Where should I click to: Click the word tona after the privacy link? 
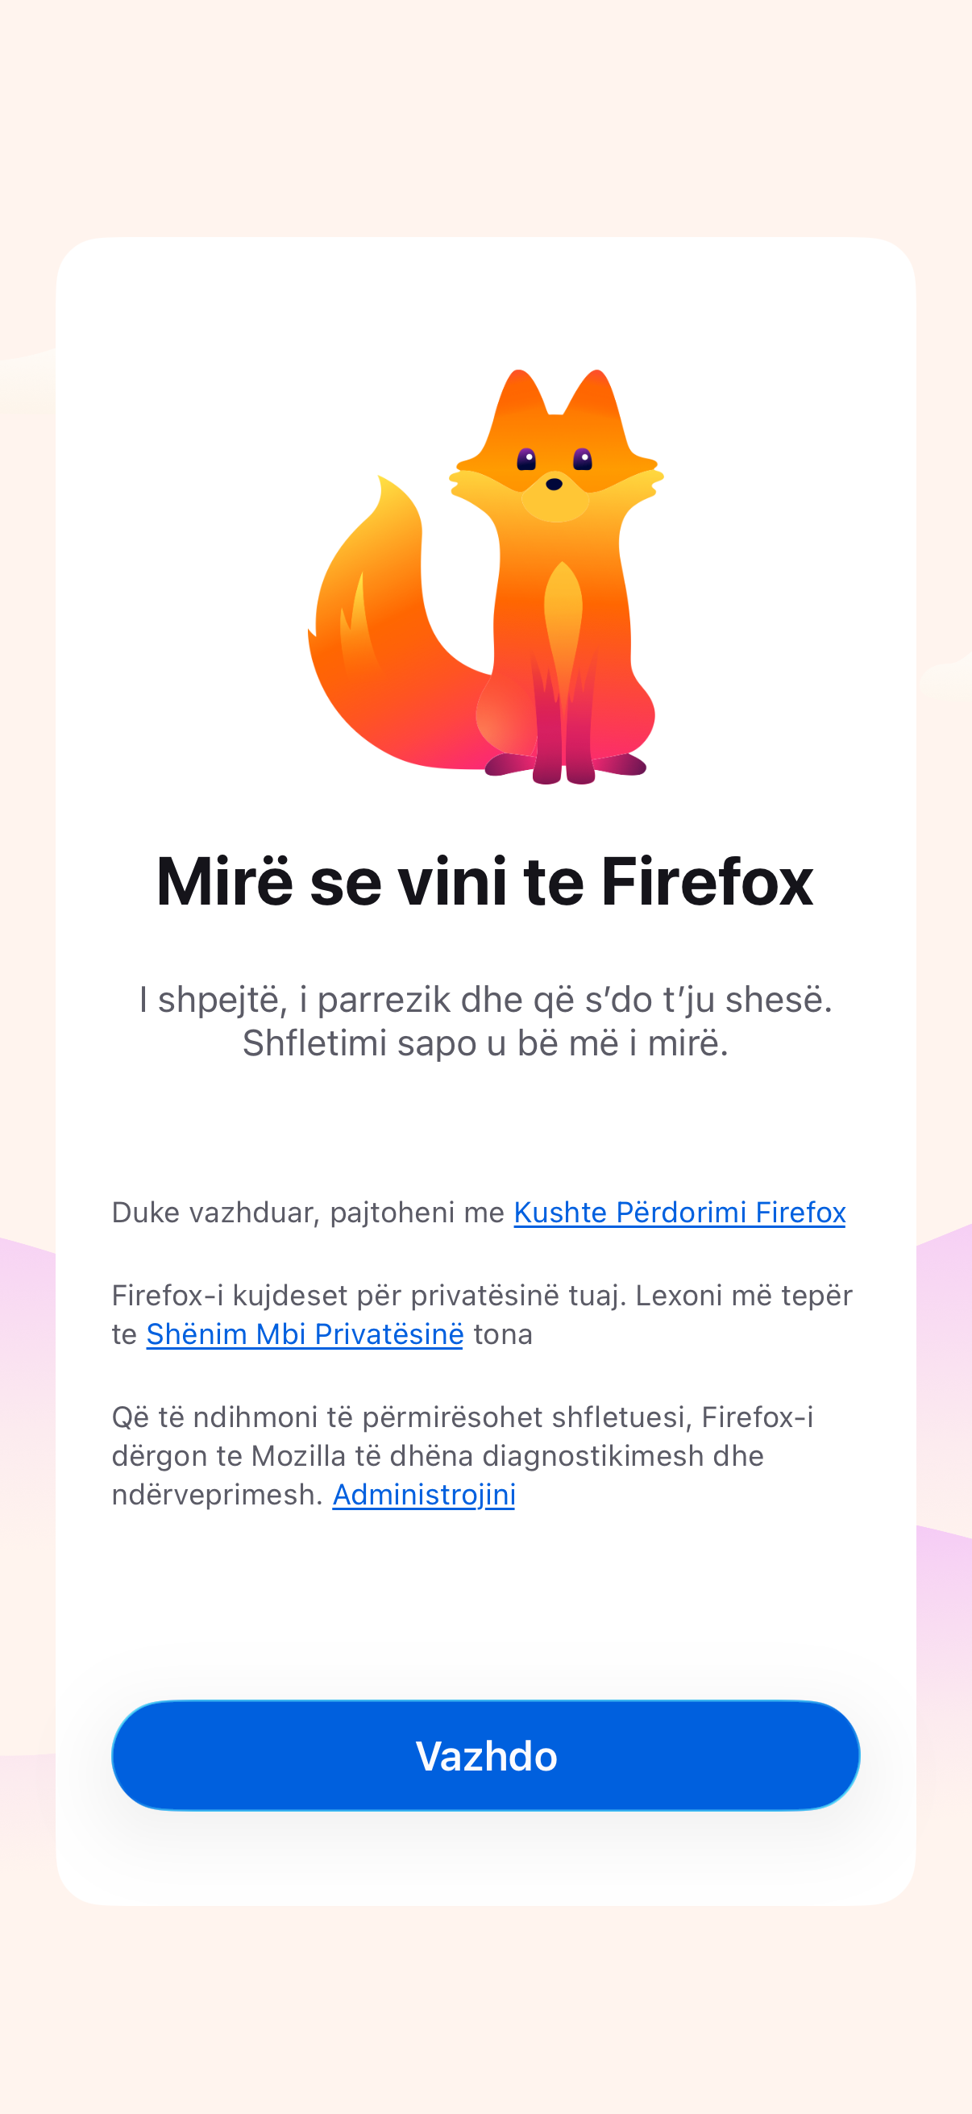pyautogui.click(x=503, y=1334)
